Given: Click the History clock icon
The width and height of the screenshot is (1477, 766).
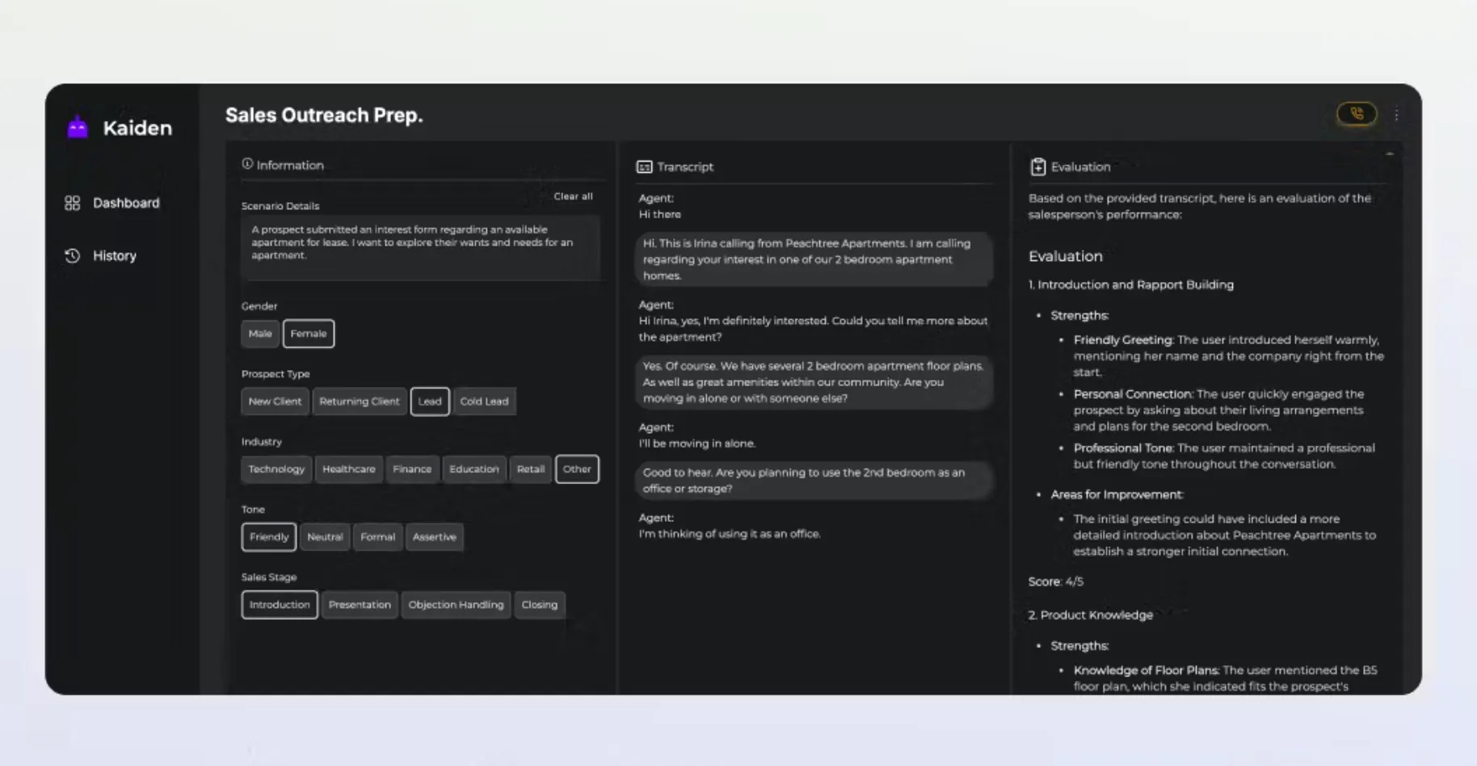Looking at the screenshot, I should click(x=72, y=255).
